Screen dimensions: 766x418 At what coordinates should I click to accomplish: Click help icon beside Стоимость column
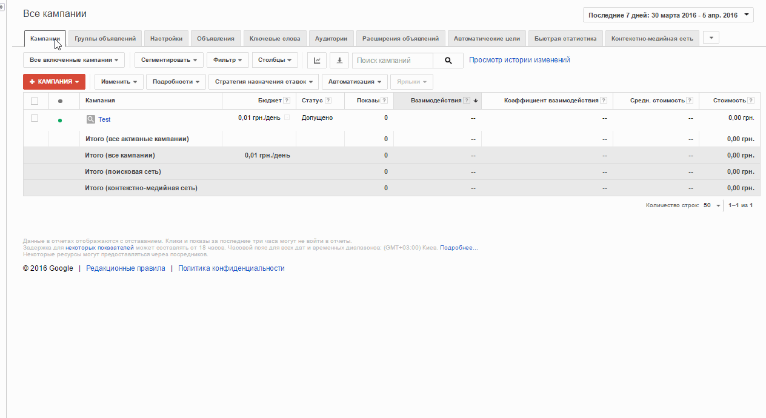click(x=751, y=101)
